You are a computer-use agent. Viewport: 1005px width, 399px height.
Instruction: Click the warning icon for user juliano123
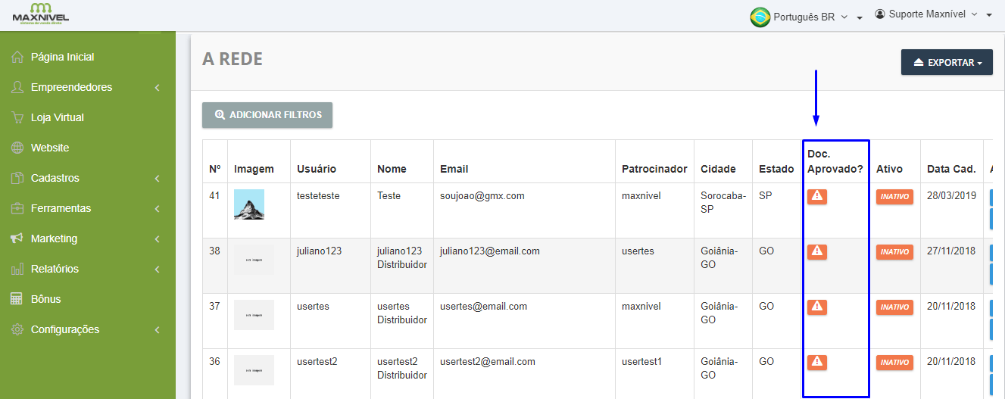[x=816, y=251]
